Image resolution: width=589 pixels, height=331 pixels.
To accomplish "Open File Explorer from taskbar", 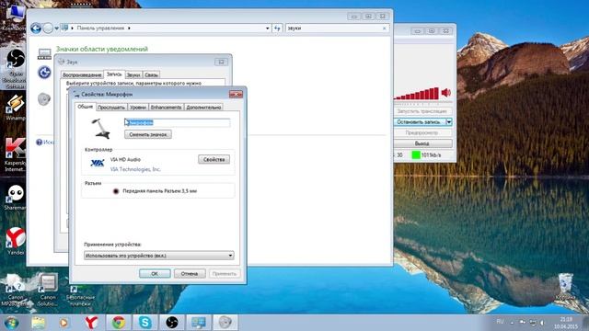I will [x=38, y=323].
